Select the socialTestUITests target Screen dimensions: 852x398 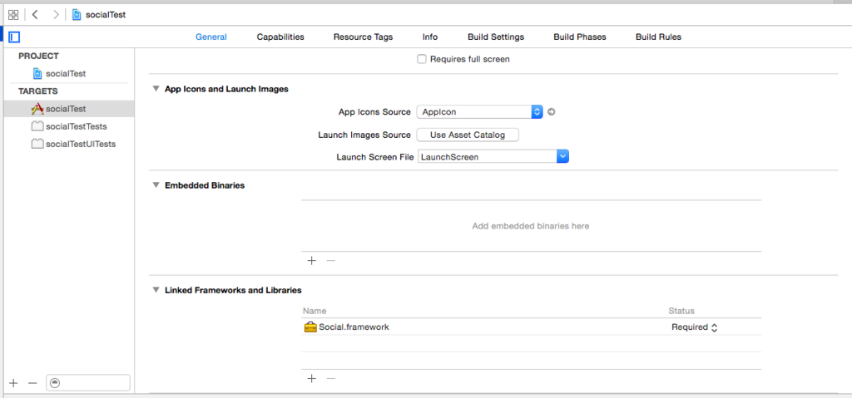(x=69, y=145)
